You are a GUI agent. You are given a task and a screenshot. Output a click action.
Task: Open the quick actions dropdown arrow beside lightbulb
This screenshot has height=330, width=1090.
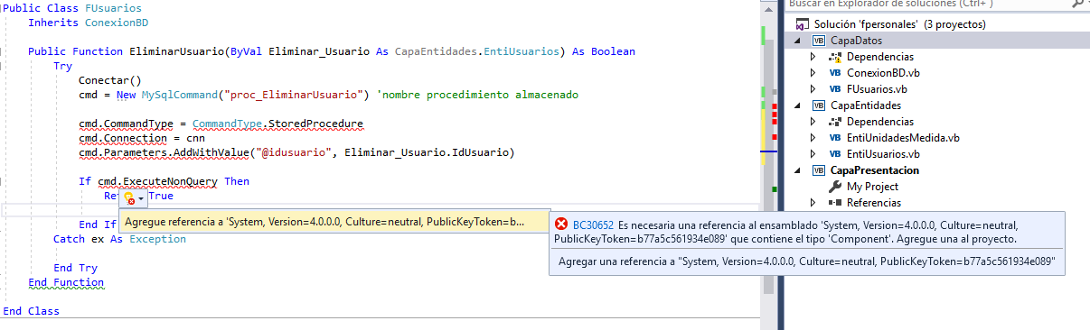point(141,197)
